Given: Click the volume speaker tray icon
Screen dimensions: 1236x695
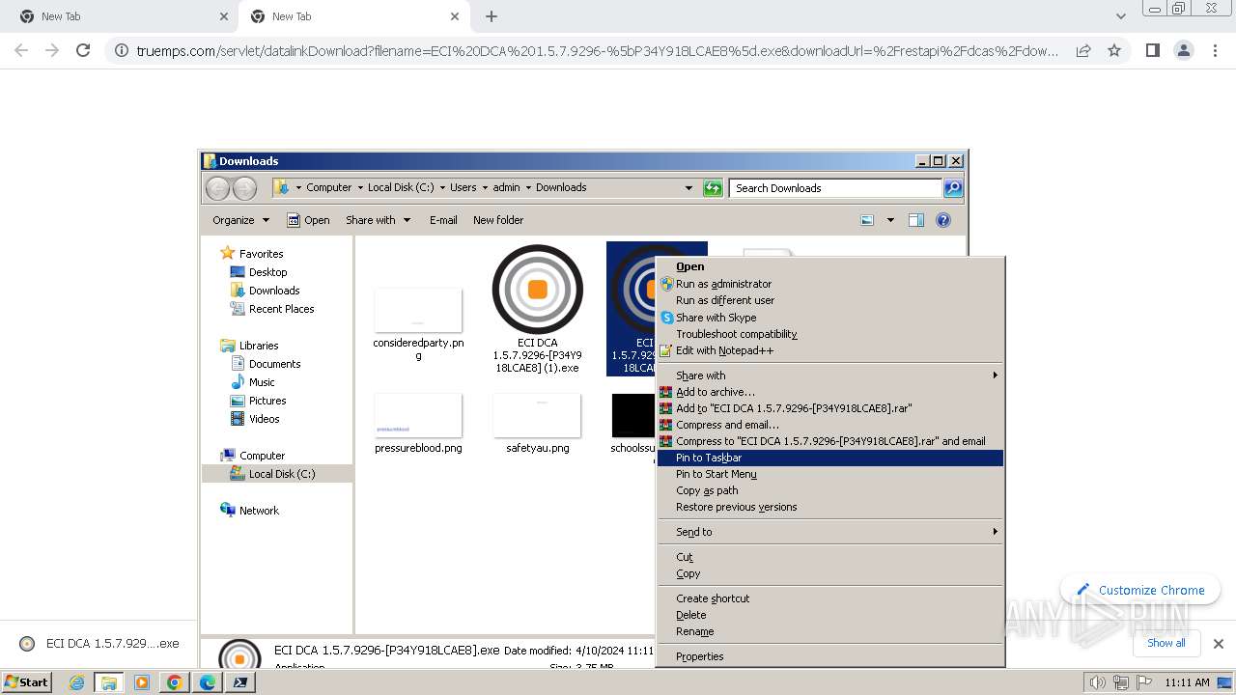Looking at the screenshot, I should (1098, 682).
